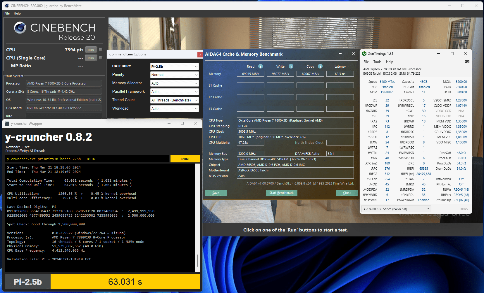Open the Read info icon in AIDA64

pyautogui.click(x=261, y=66)
